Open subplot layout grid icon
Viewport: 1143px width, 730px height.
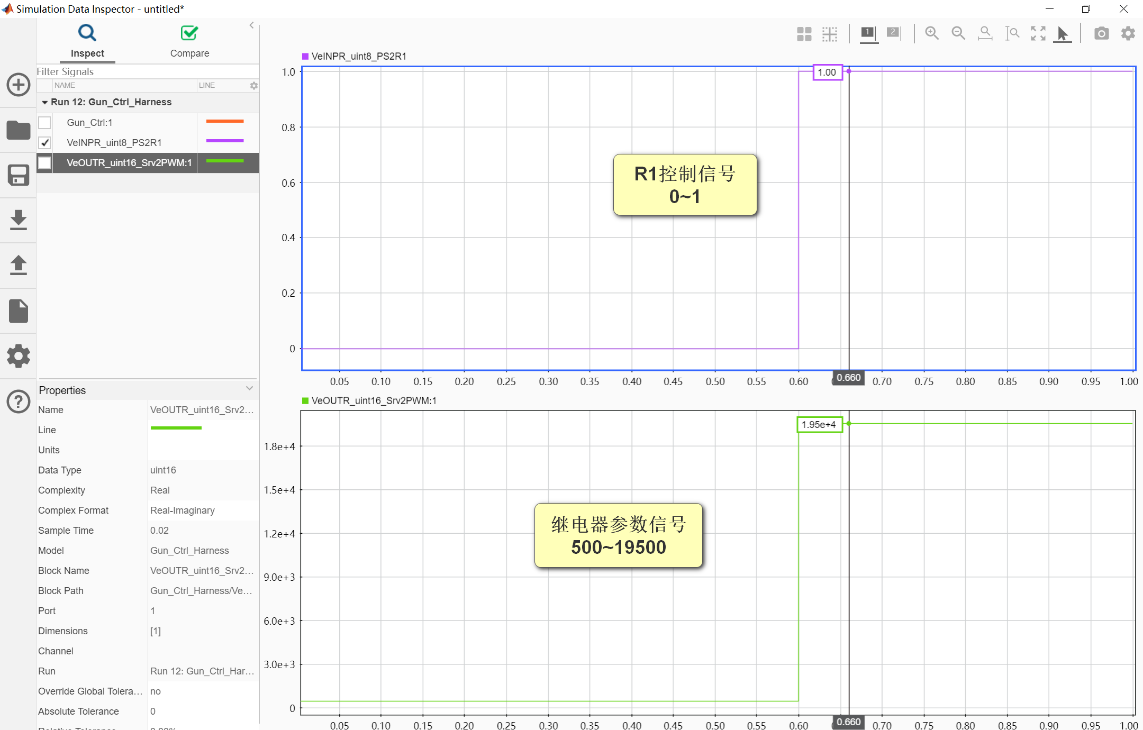point(804,34)
